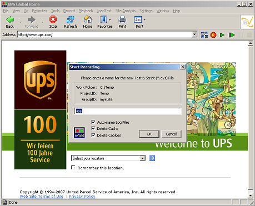Click Cancel in Start Recording dialog
The image size is (255, 206).
pos(171,134)
